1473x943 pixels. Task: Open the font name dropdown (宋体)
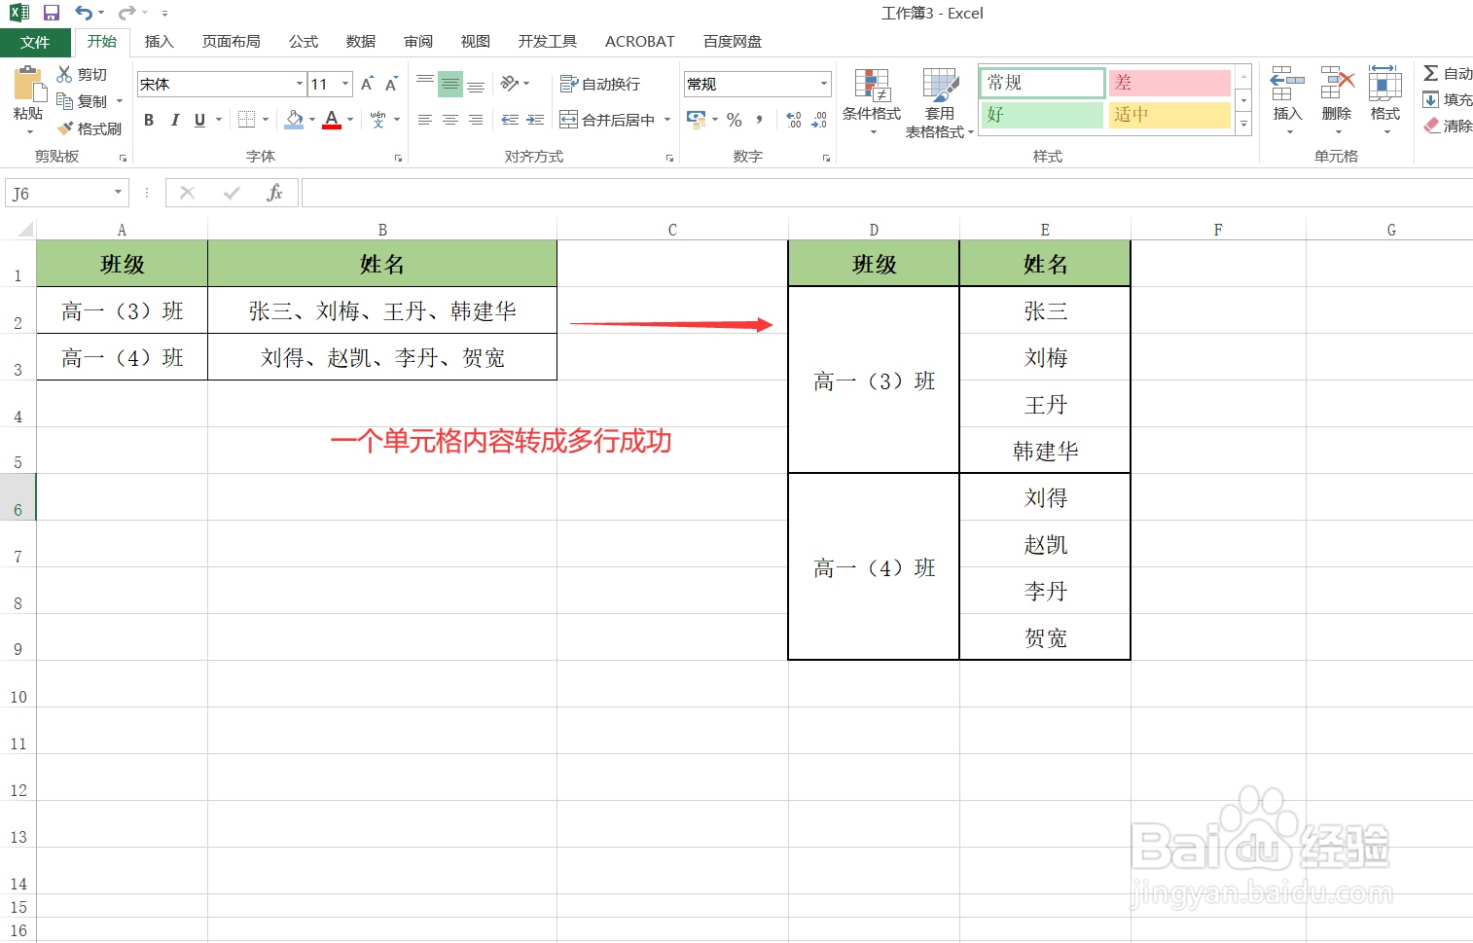[x=300, y=84]
